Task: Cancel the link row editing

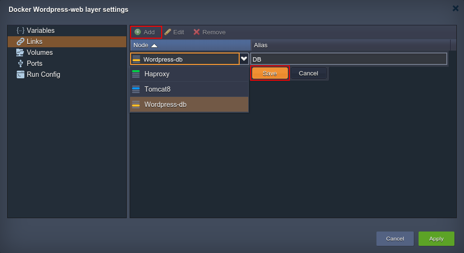Action: tap(309, 73)
